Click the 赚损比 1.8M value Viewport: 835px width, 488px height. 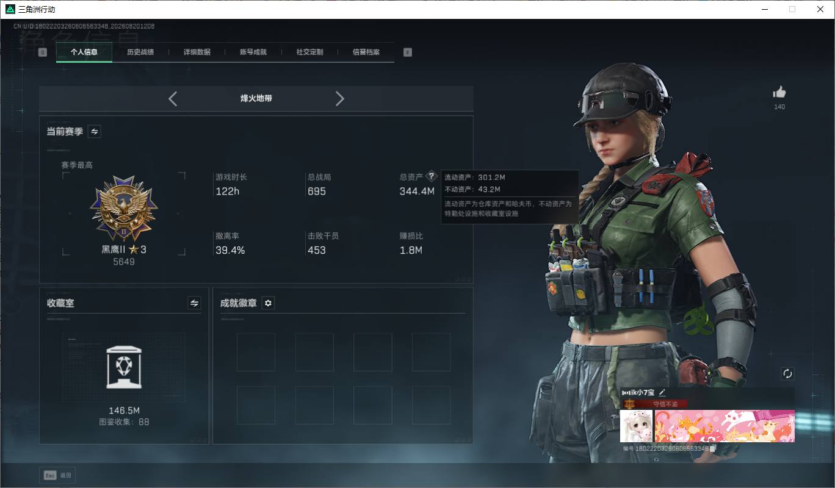click(411, 250)
